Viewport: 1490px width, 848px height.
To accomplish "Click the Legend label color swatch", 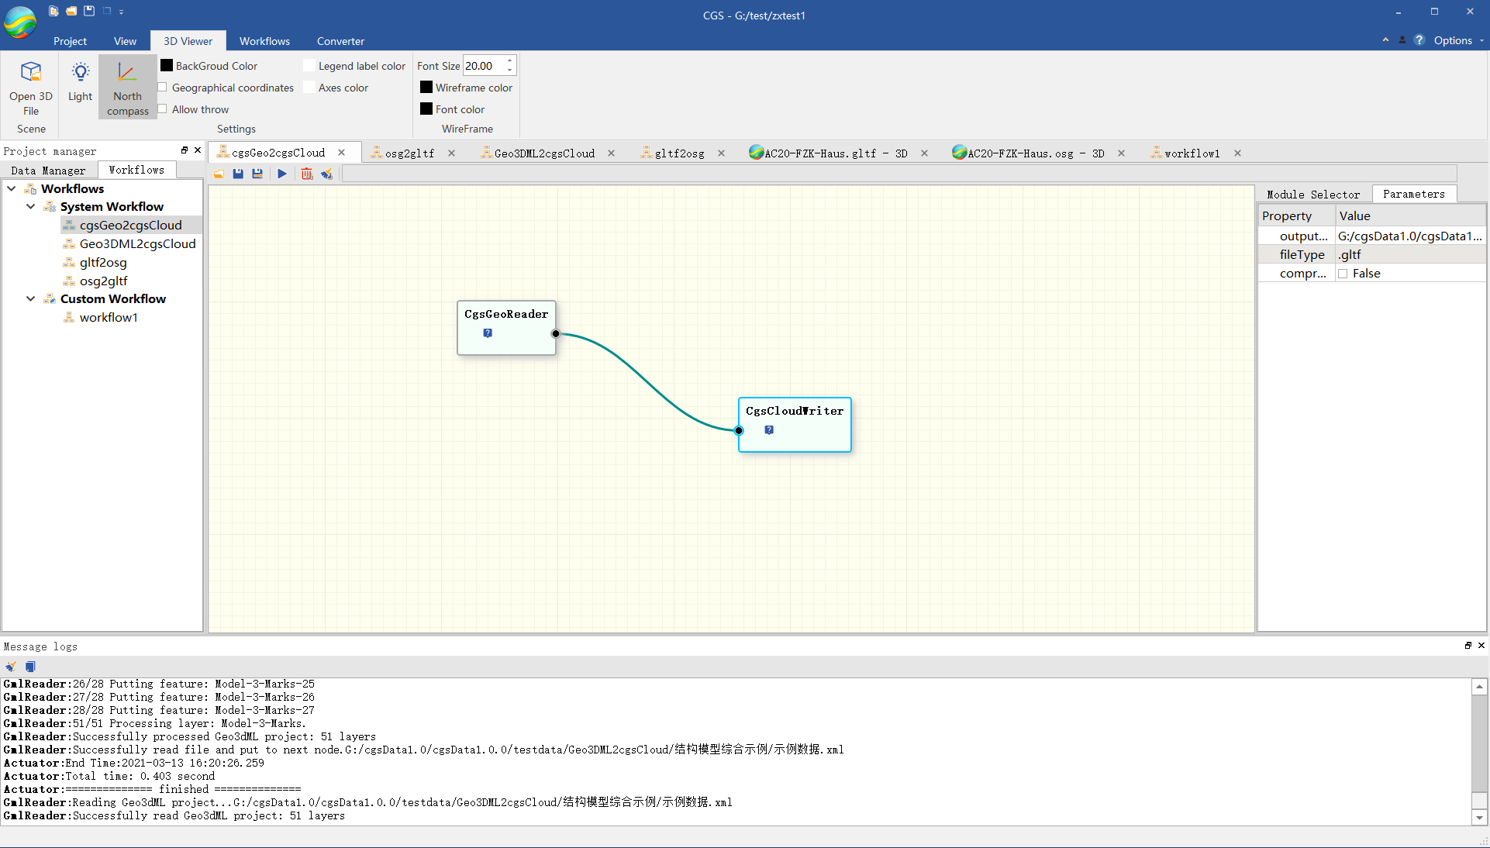I will click(309, 66).
